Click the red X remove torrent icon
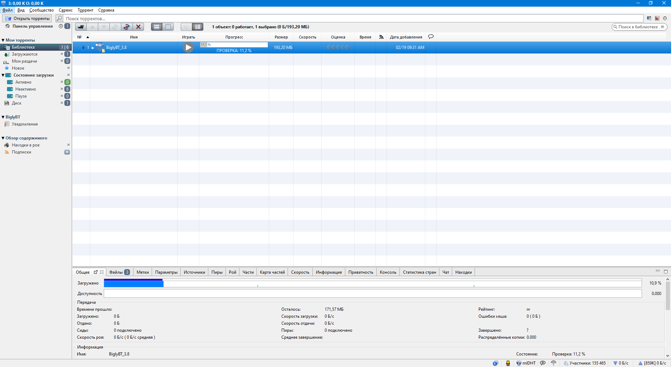The image size is (671, 367). tap(138, 27)
